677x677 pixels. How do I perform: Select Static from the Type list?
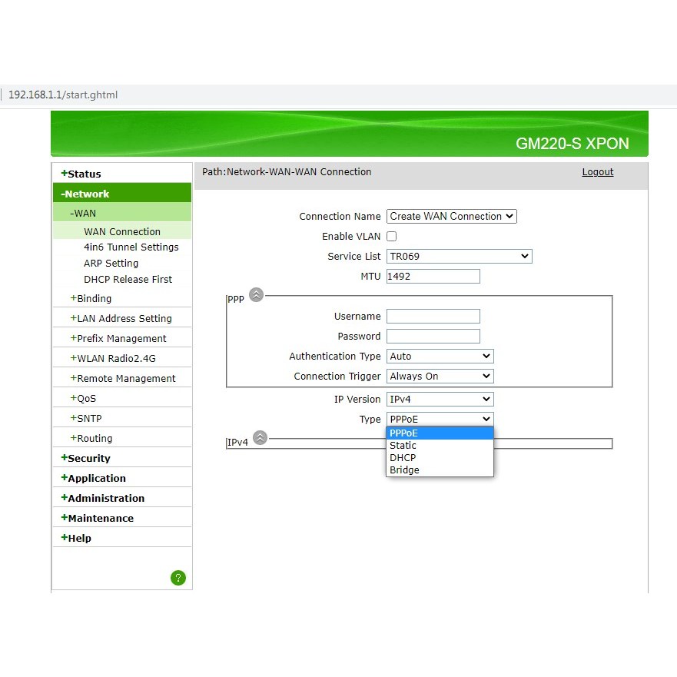click(x=403, y=446)
